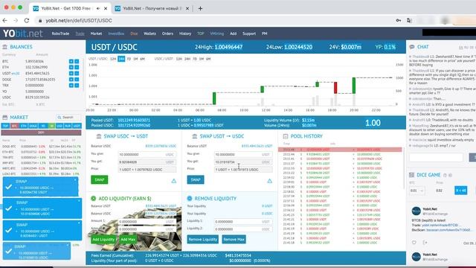Click warning triangle icon in USDC→USDT swap

173,181
